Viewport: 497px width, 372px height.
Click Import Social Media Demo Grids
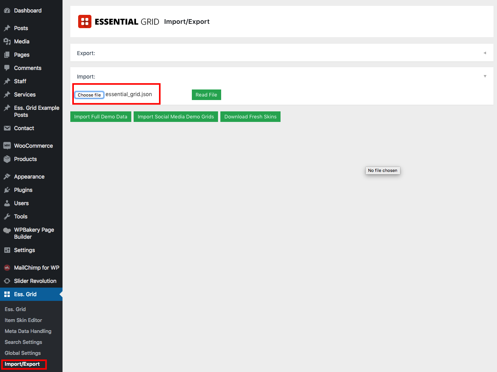(176, 116)
